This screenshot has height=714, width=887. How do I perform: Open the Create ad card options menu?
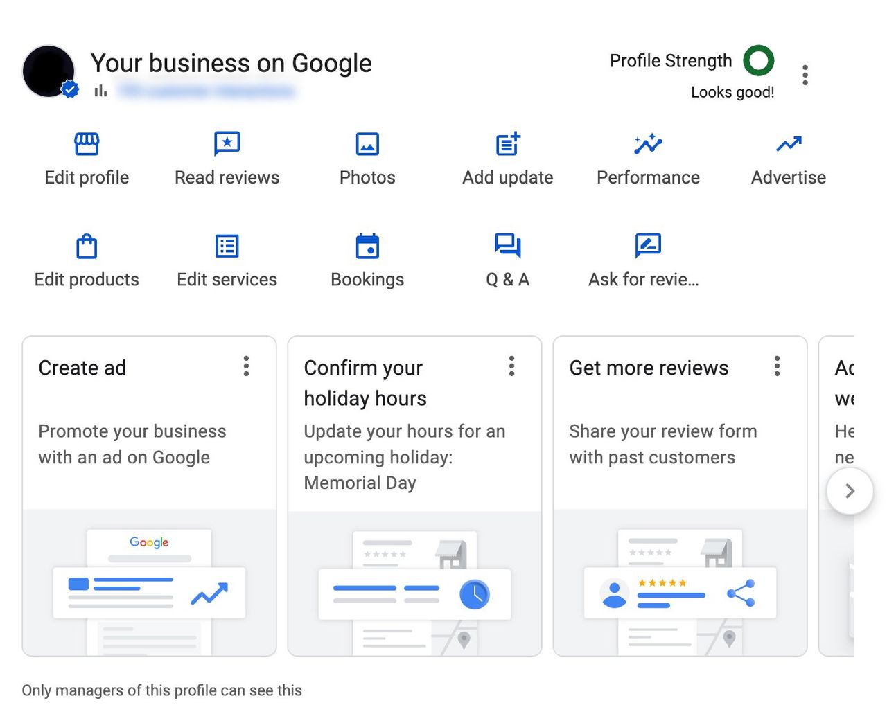pos(246,366)
